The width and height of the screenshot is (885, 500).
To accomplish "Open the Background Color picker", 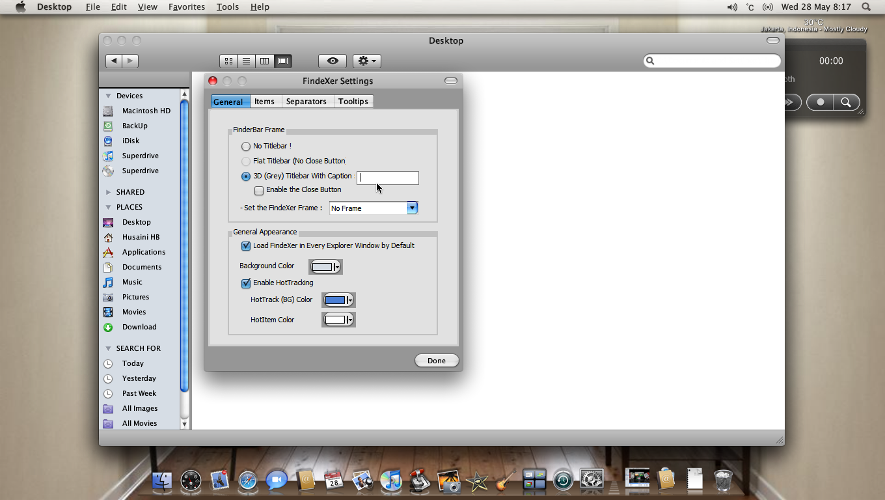I will [325, 266].
